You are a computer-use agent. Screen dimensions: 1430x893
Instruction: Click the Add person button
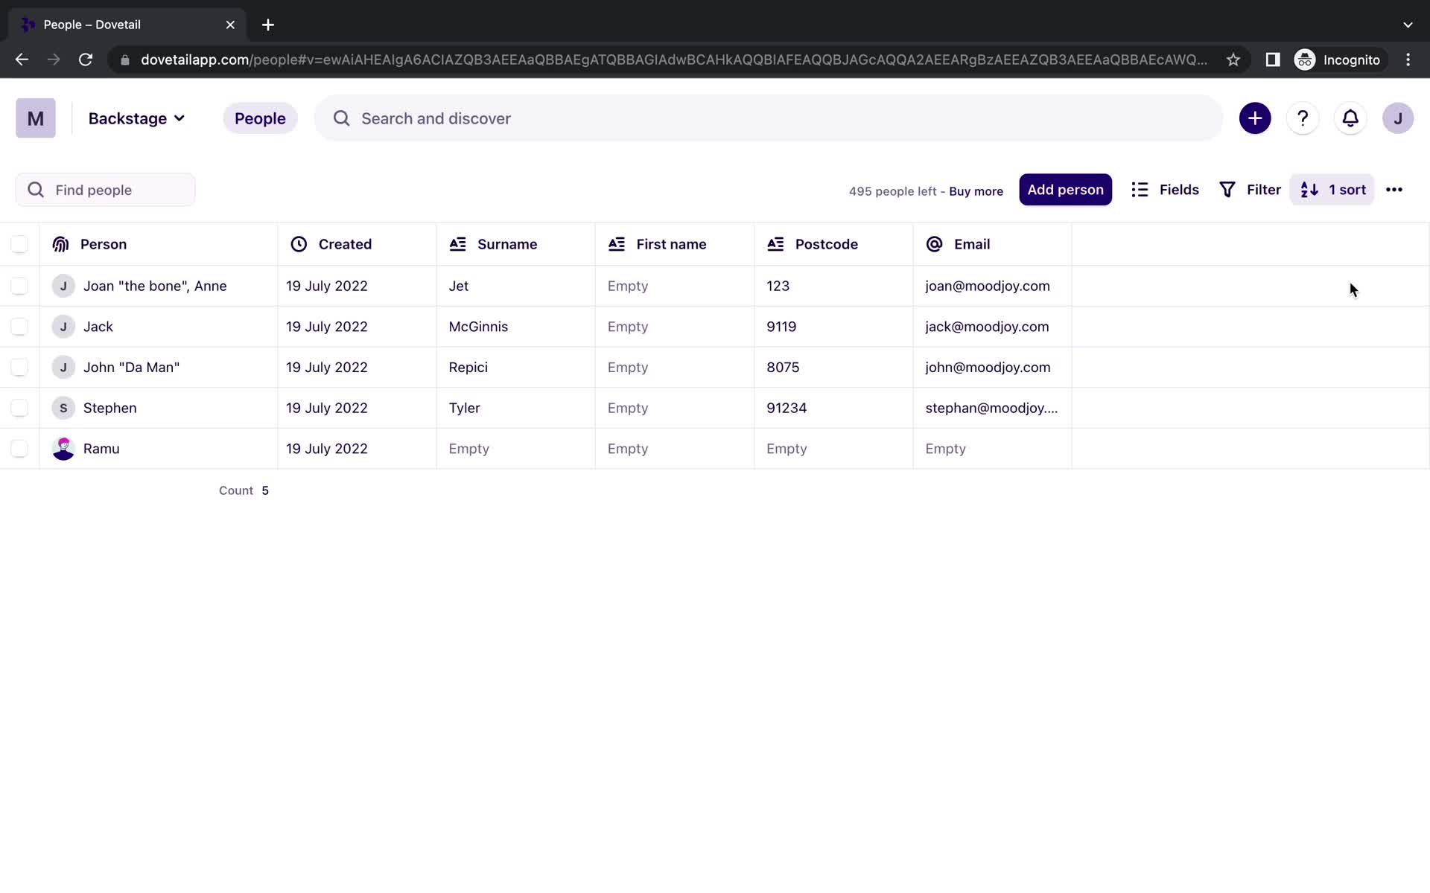tap(1066, 189)
